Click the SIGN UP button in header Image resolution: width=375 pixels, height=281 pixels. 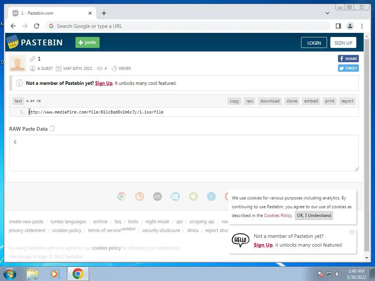click(x=343, y=43)
